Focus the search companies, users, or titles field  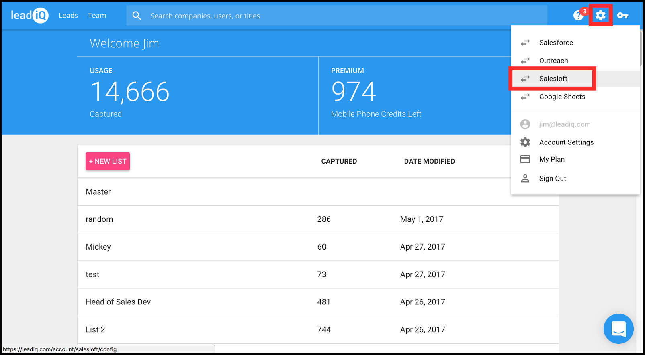tap(337, 16)
